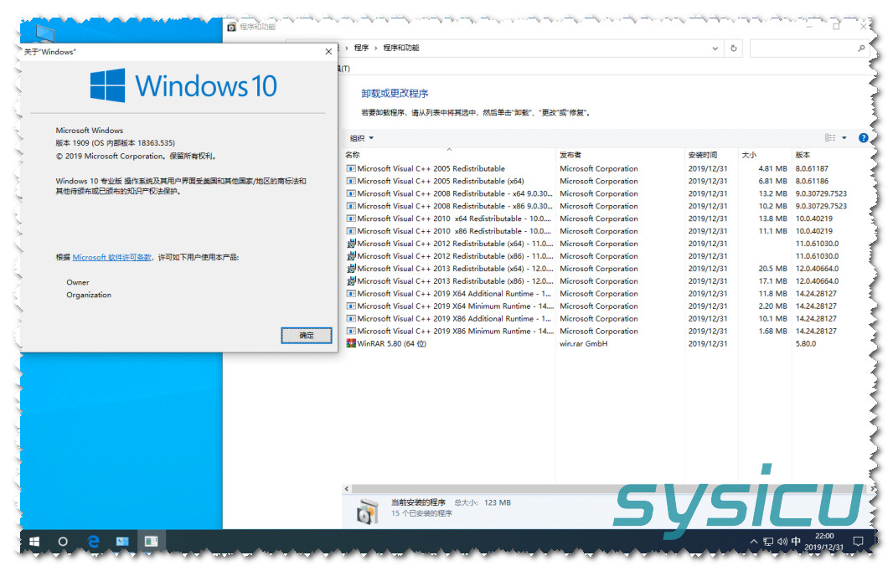
Task: Select Visual C++ 2008 Redistributable x64 icon
Action: tap(351, 193)
